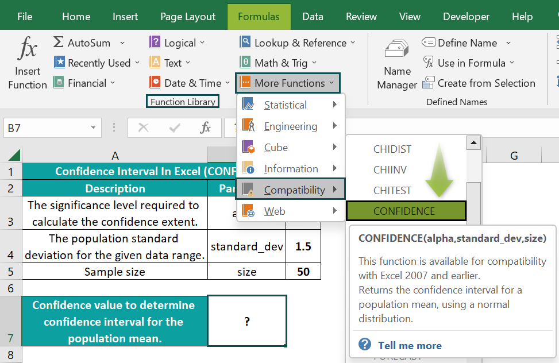This screenshot has width=559, height=363.
Task: Click the Define Name tag icon
Action: pyautogui.click(x=428, y=43)
